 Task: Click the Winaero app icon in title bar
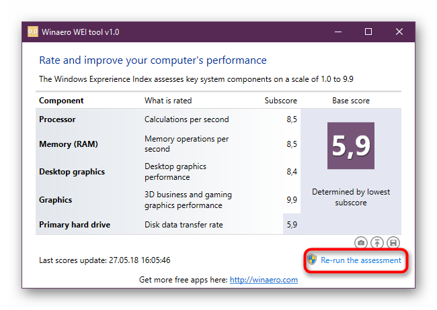click(33, 32)
